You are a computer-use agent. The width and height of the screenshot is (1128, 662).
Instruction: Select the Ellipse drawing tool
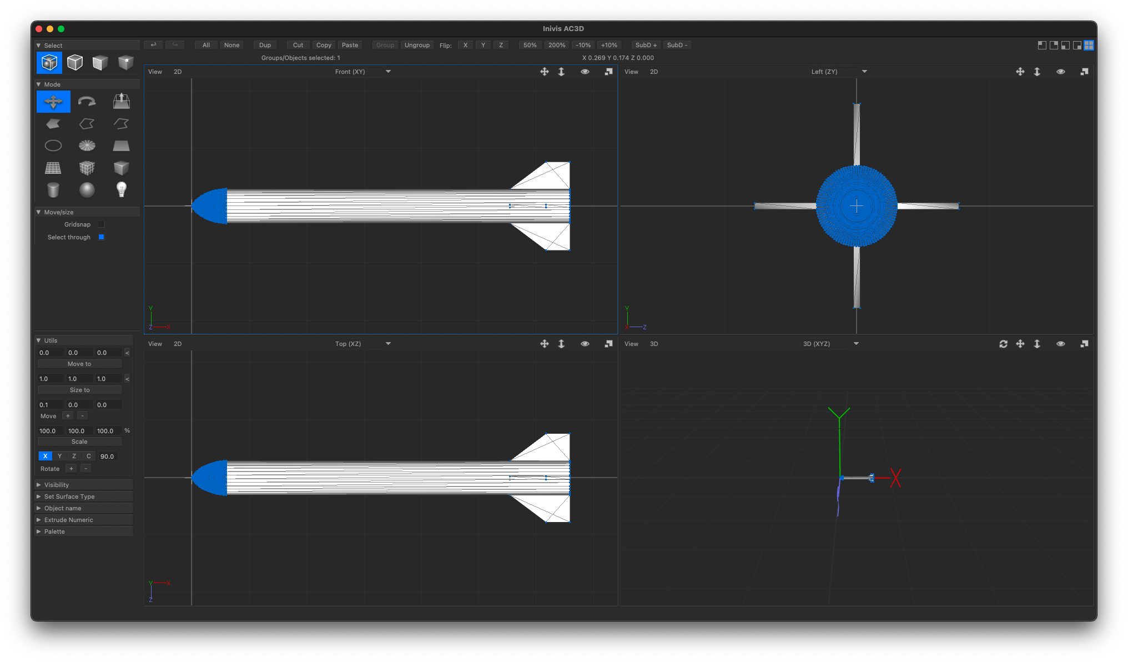(x=53, y=146)
